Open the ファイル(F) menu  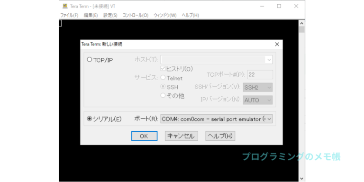tap(69, 15)
